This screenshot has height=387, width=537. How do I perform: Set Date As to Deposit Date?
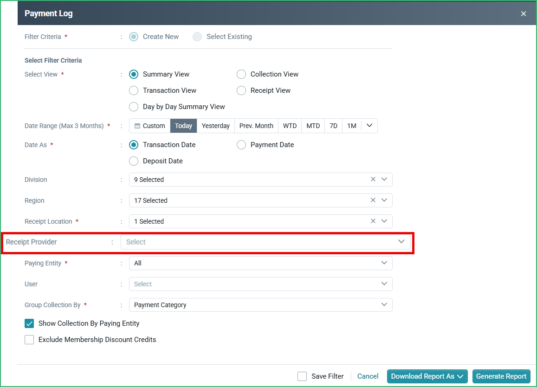tap(134, 161)
